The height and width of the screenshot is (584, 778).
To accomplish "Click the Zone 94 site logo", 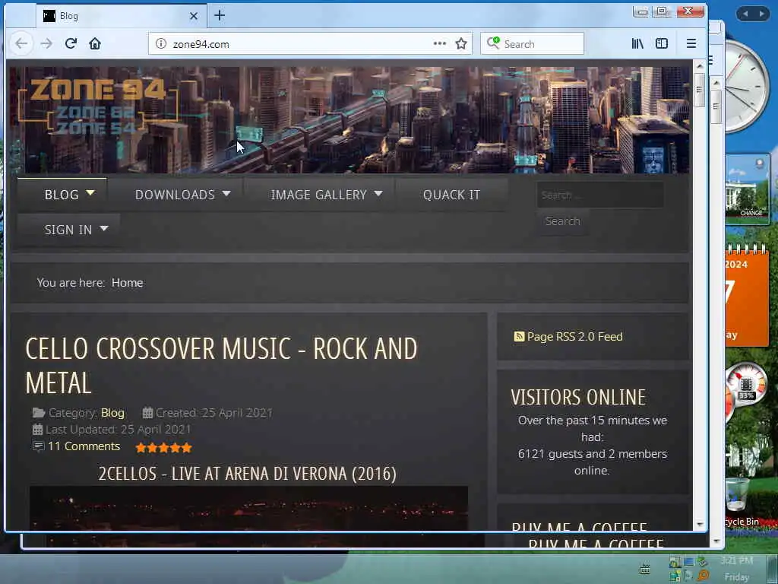I will tap(98, 106).
